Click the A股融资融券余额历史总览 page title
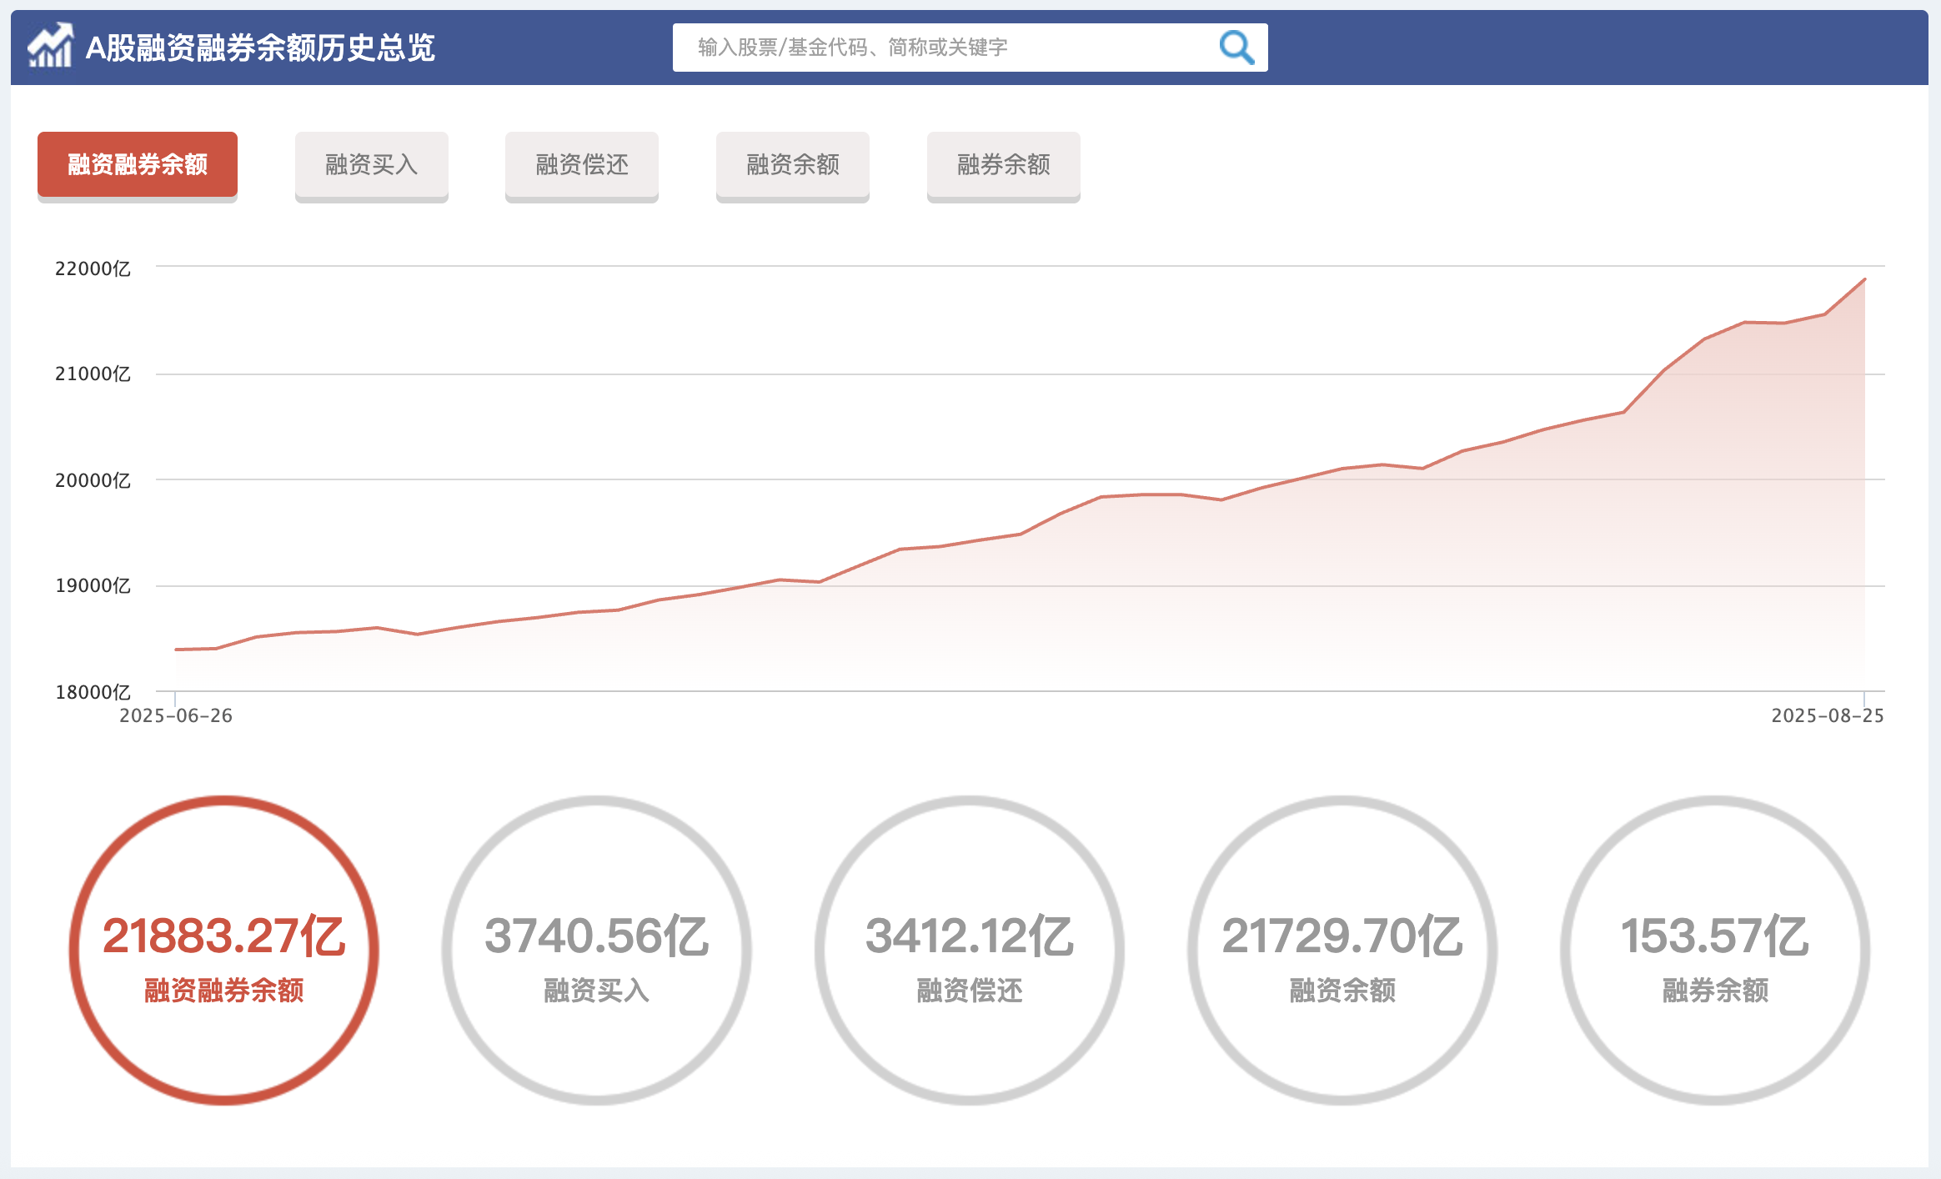This screenshot has height=1179, width=1941. [260, 48]
